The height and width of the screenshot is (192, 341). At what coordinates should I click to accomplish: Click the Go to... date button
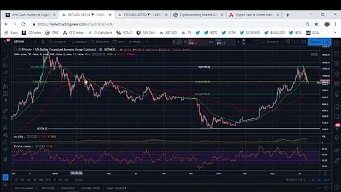point(79,180)
